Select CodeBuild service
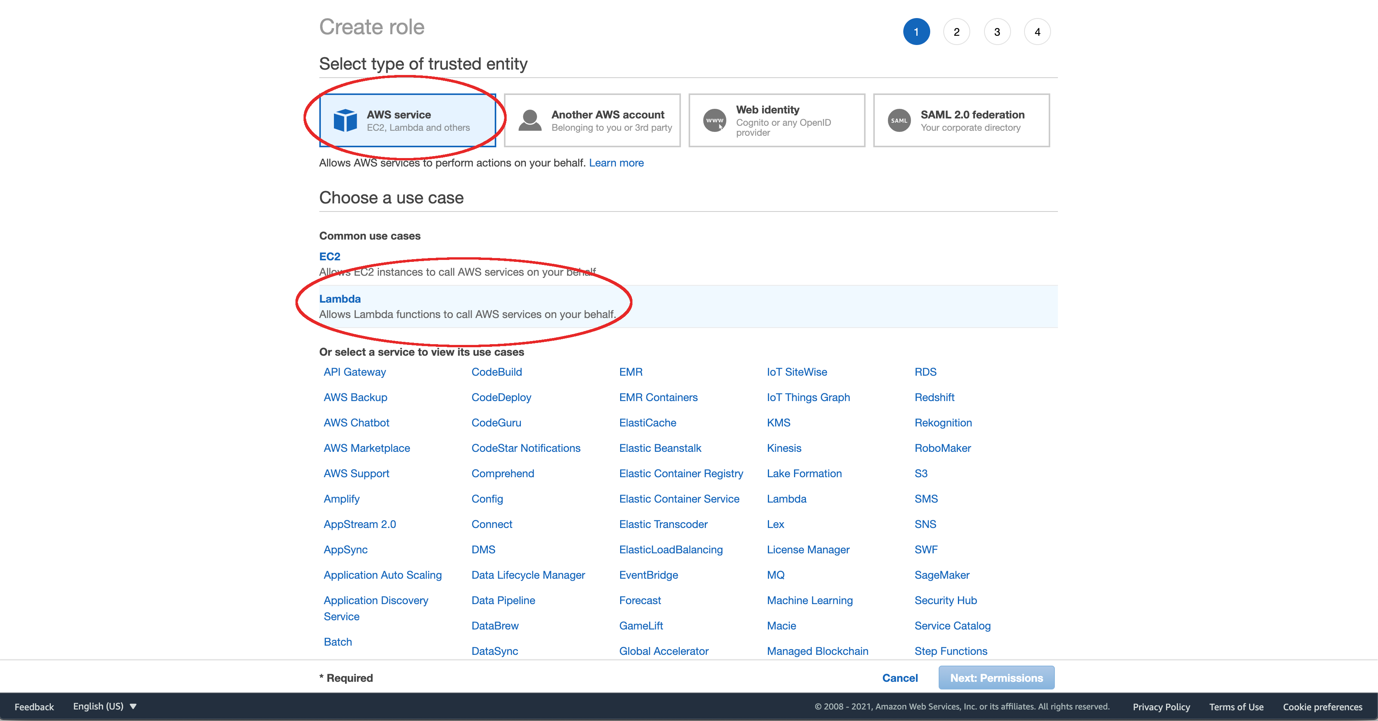 (x=496, y=372)
